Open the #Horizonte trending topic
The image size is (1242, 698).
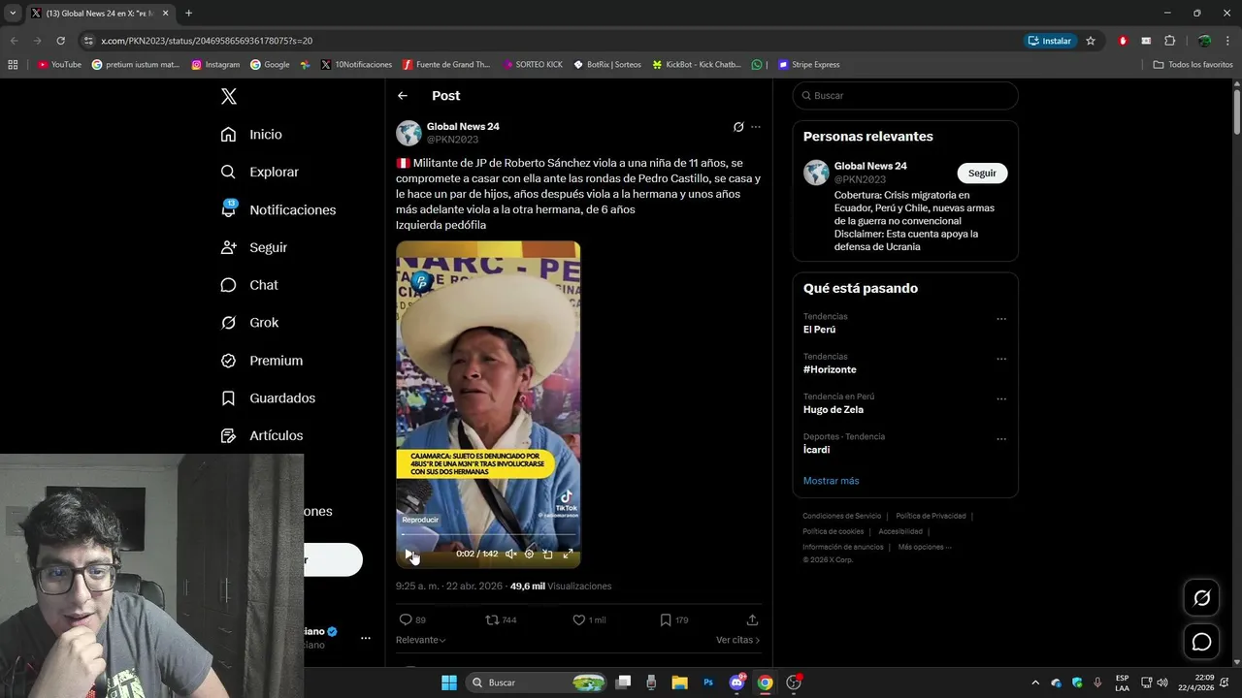click(x=830, y=369)
